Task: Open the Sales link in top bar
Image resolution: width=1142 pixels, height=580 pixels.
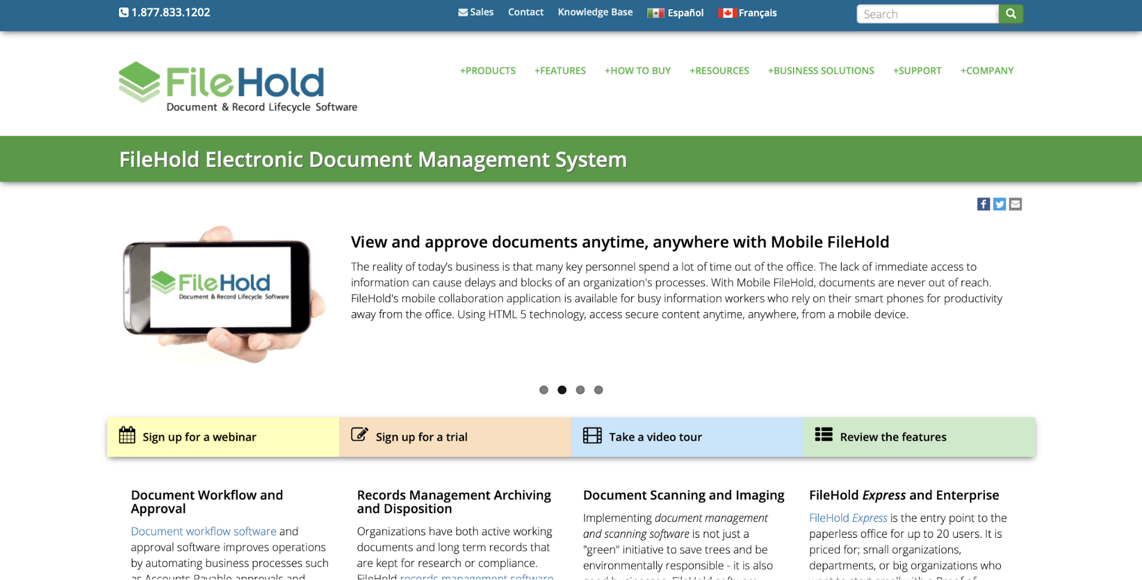Action: click(476, 12)
